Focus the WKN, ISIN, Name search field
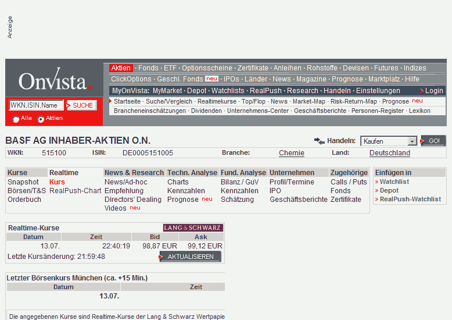Screen dimensions: 452x320 [x=36, y=105]
